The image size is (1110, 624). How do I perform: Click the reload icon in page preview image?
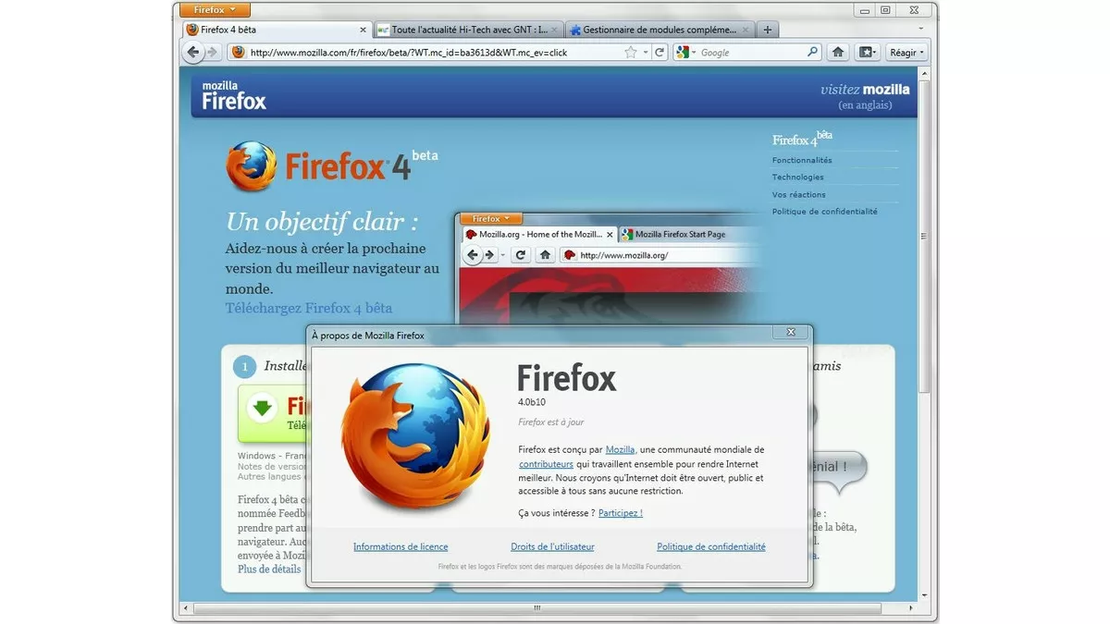521,255
